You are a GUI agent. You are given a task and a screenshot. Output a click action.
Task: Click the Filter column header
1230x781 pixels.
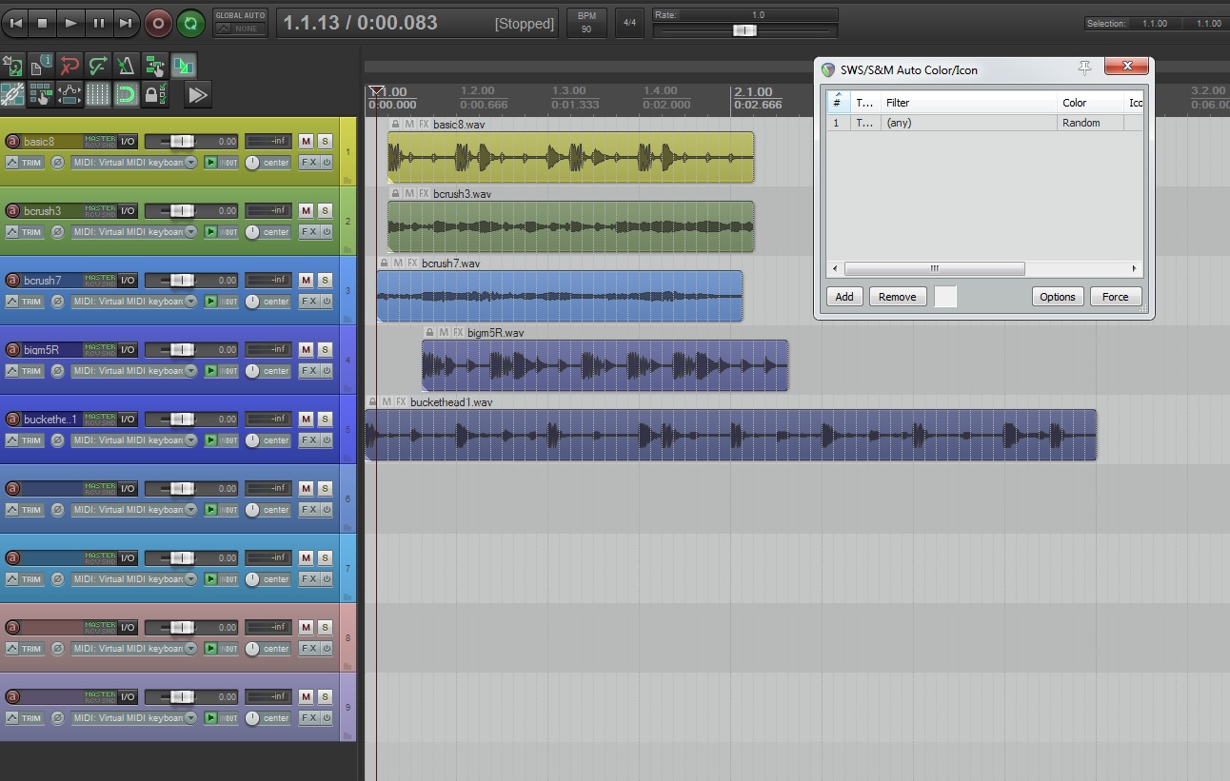coord(967,103)
